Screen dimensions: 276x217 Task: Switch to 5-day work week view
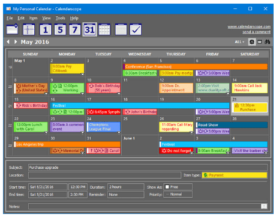[60, 29]
